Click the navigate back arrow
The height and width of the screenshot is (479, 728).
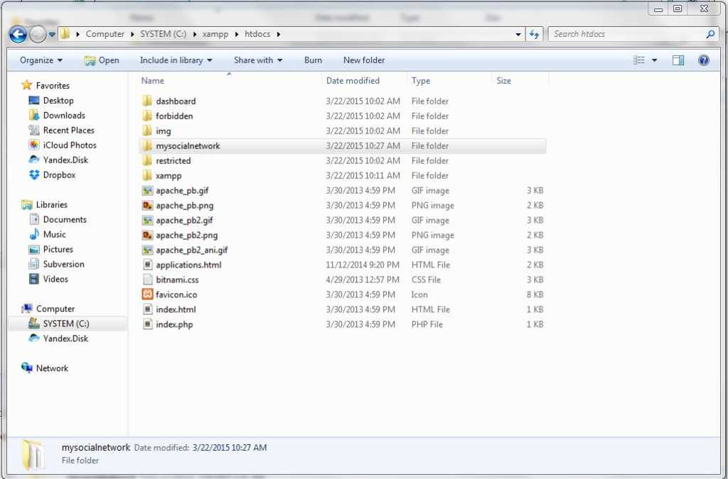tap(18, 33)
